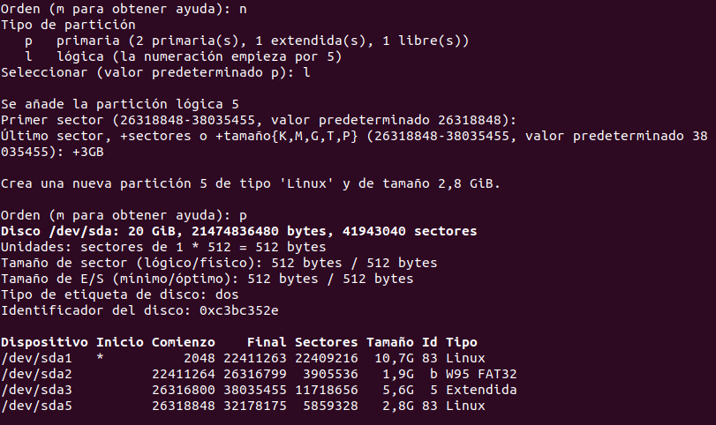
Task: Click the start sector 26316800 of sda3
Action: coord(183,390)
